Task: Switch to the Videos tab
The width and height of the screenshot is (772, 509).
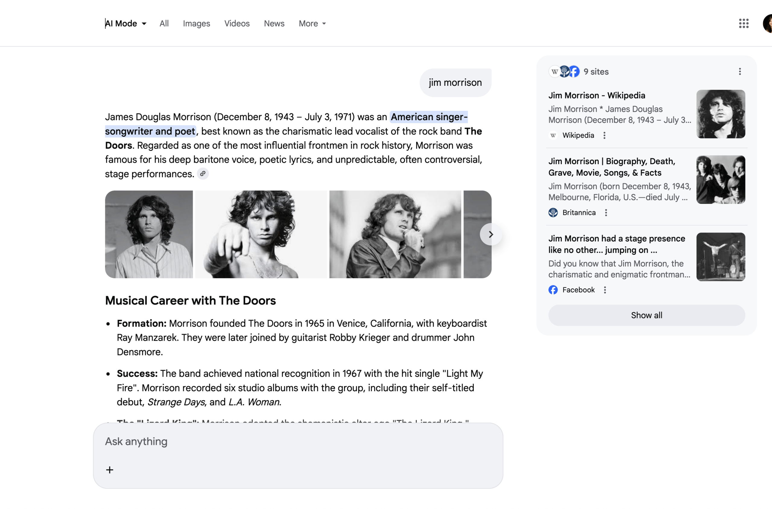Action: point(237,23)
